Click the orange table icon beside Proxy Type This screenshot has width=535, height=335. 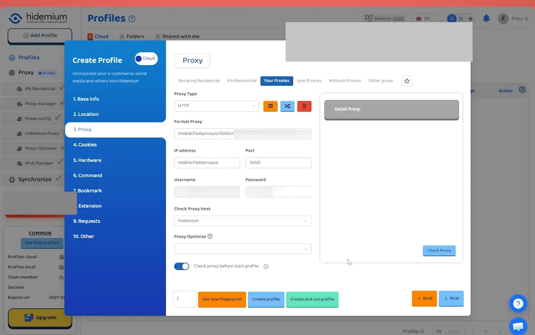pyautogui.click(x=270, y=106)
